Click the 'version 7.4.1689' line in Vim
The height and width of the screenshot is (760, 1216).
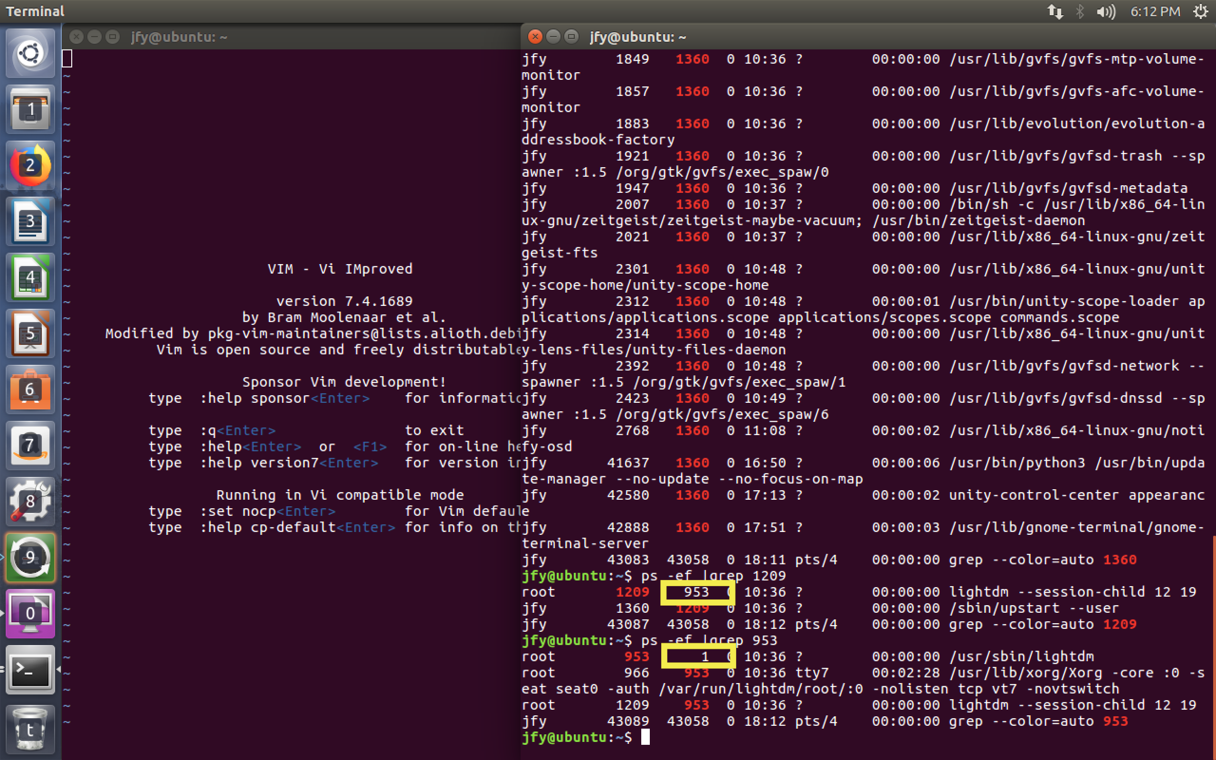[x=344, y=301]
